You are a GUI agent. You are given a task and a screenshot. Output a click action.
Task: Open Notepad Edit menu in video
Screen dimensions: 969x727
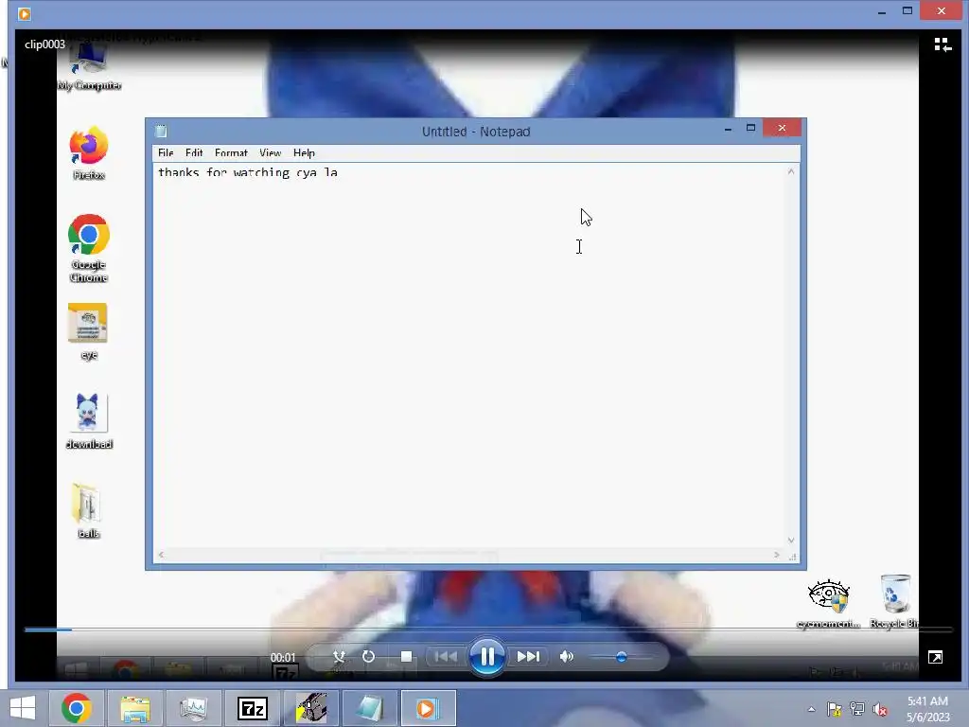194,152
